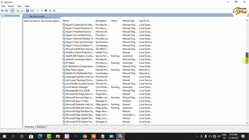Open Google Chrome from the taskbar
Screen dimensions: 249x140
(85, 136)
